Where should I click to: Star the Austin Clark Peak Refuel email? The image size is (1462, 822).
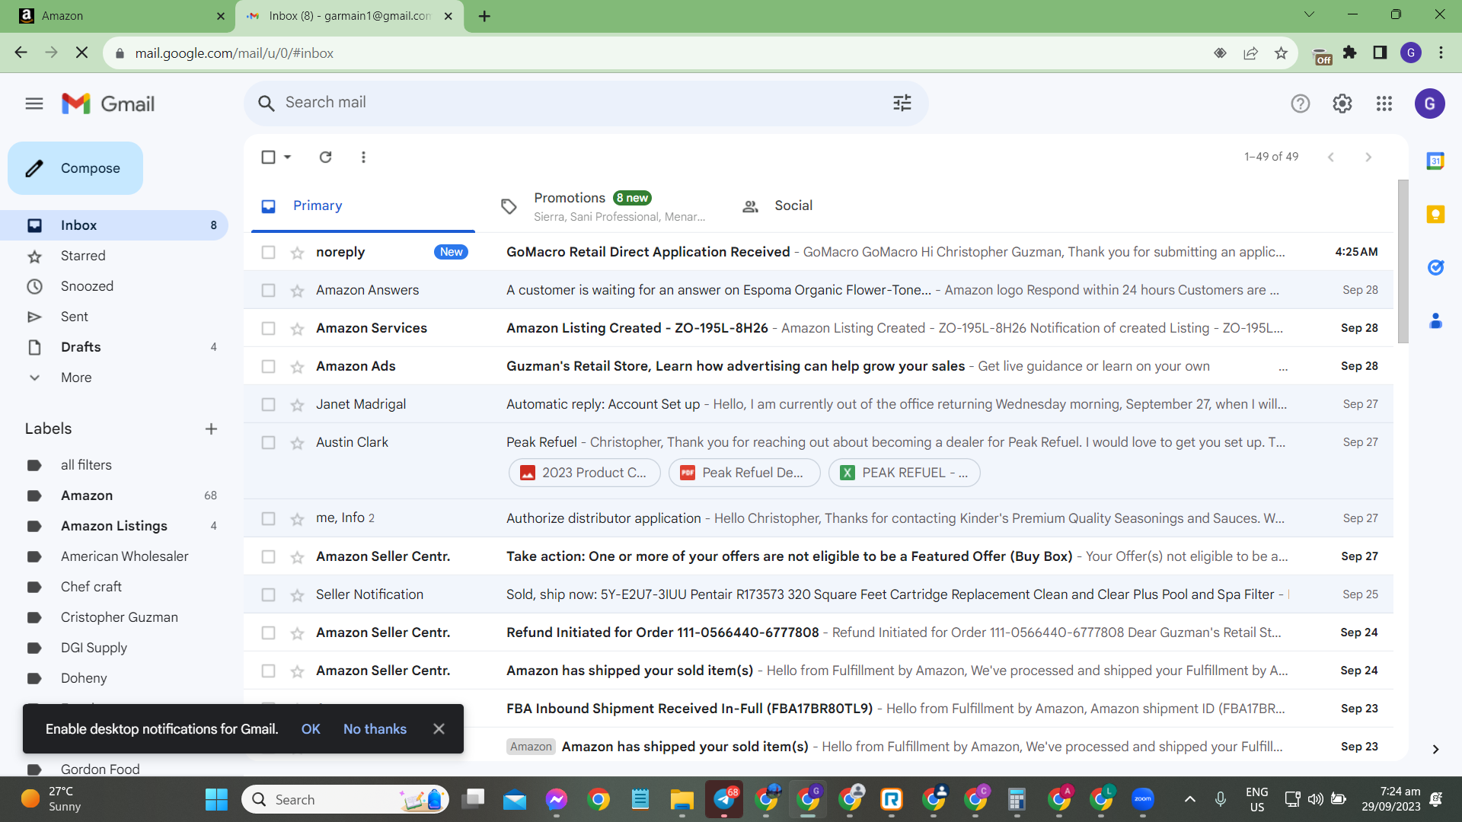pos(297,443)
